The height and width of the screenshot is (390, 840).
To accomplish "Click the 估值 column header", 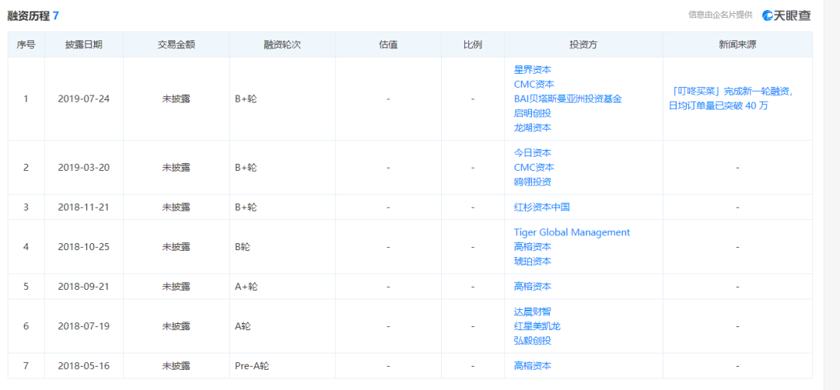I will coord(388,44).
